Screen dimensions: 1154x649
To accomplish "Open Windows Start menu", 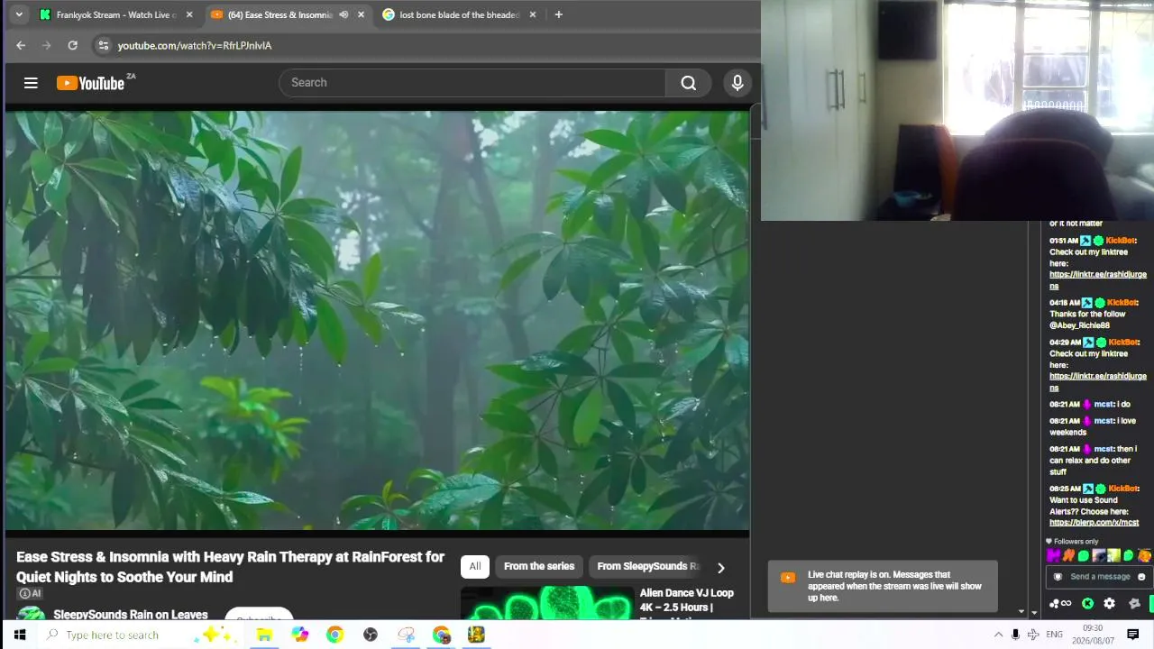I will 19,635.
